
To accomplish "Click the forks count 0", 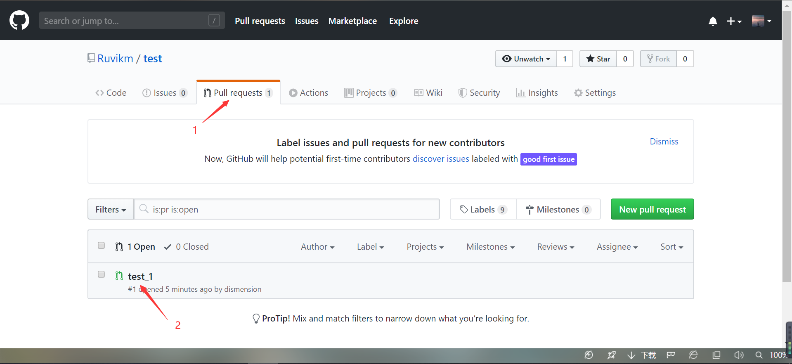I will 685,59.
